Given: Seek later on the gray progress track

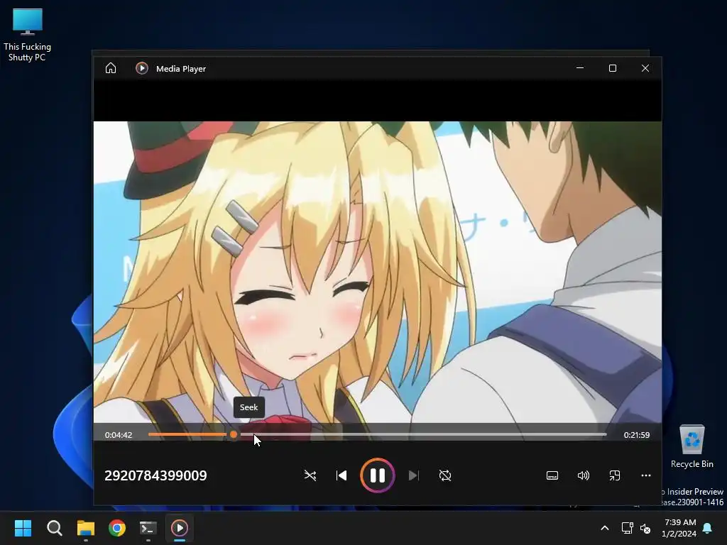Looking at the screenshot, I should (x=422, y=435).
